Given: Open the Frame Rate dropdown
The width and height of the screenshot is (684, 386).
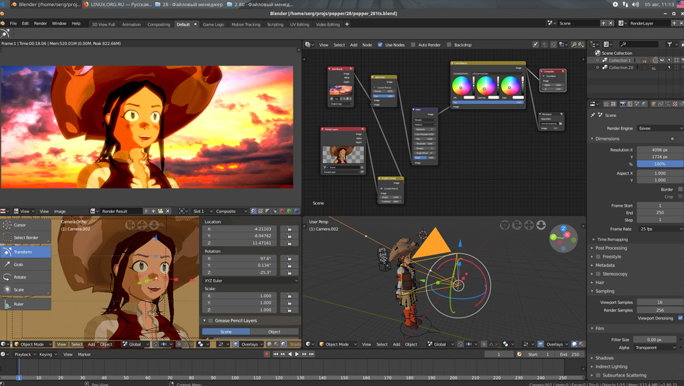Looking at the screenshot, I should click(660, 229).
